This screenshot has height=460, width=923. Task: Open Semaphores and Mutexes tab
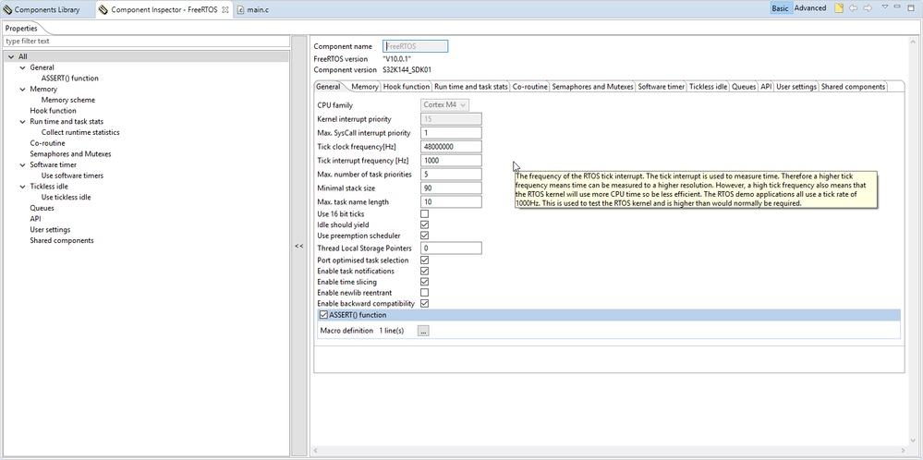pos(593,87)
